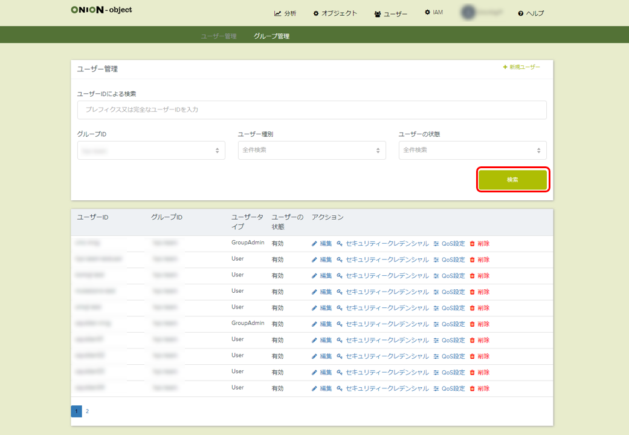This screenshot has height=435, width=629.
Task: Click the plus icon for 新規ユーザー
Action: pyautogui.click(x=505, y=67)
